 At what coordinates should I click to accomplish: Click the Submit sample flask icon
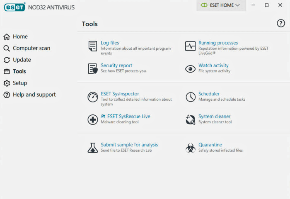pyautogui.click(x=93, y=148)
